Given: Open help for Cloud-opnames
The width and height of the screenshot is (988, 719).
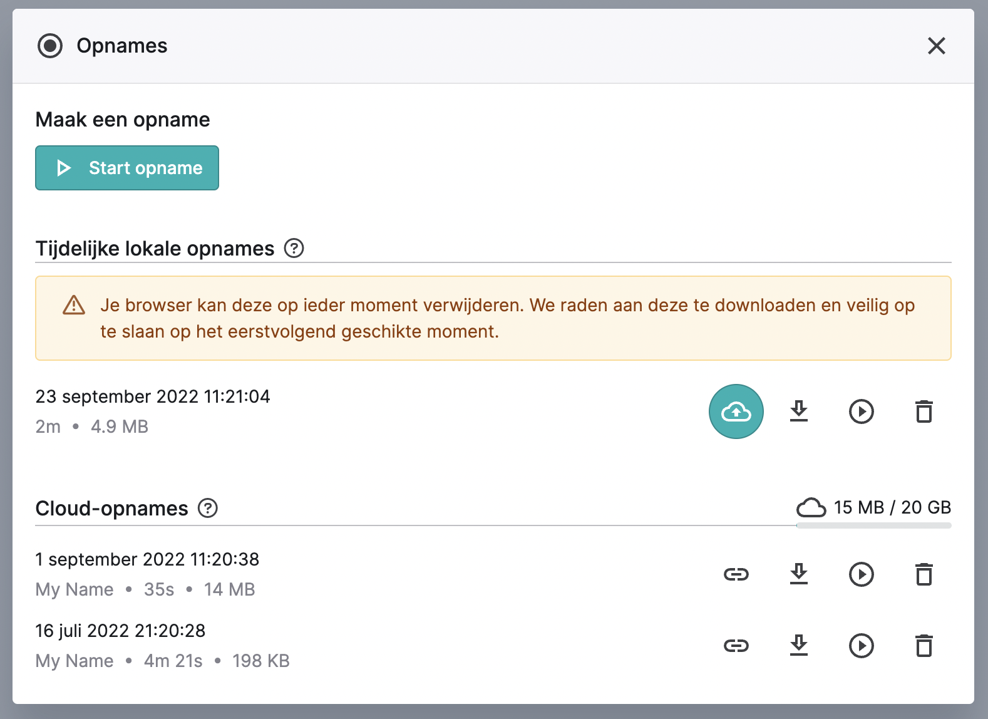Looking at the screenshot, I should (208, 508).
